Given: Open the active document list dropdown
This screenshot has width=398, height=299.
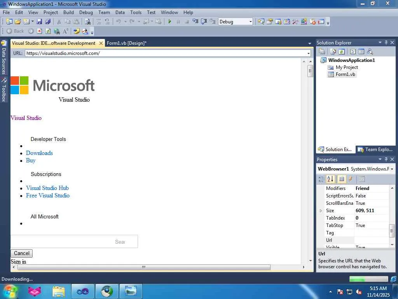Looking at the screenshot, I should point(309,44).
